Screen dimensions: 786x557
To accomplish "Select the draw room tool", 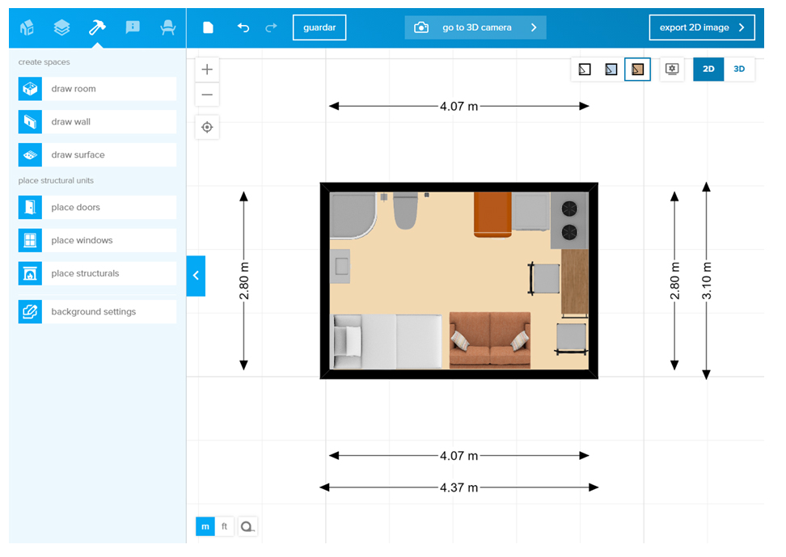I will [x=97, y=89].
